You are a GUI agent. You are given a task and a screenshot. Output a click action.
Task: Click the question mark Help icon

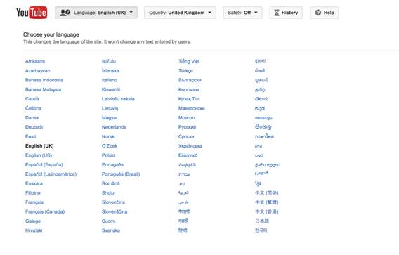tap(318, 13)
